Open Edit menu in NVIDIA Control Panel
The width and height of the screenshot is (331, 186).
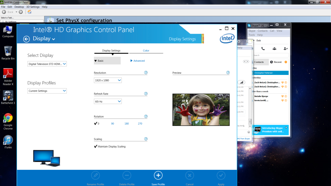pyautogui.click(x=10, y=7)
